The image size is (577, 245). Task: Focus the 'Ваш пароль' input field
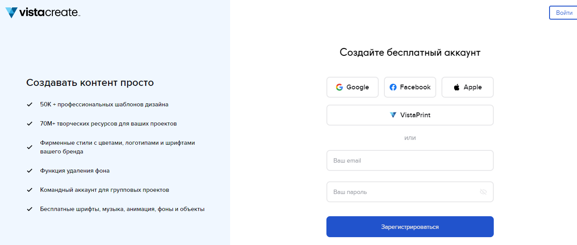point(410,192)
